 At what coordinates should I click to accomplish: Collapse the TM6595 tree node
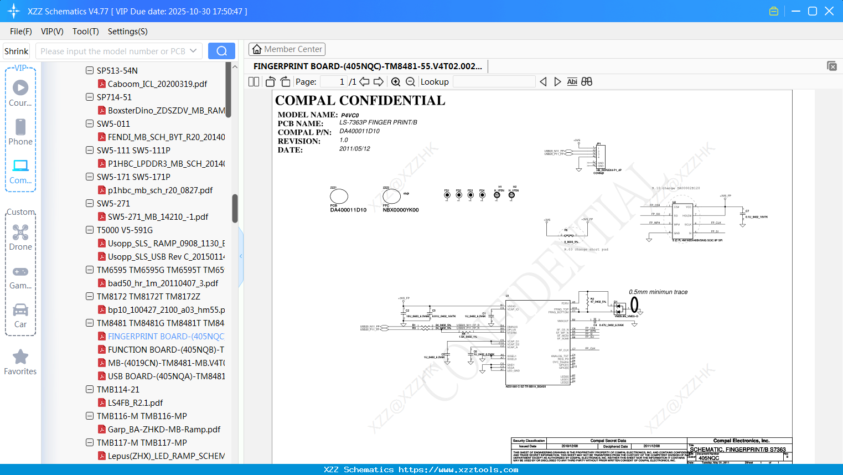(x=90, y=270)
